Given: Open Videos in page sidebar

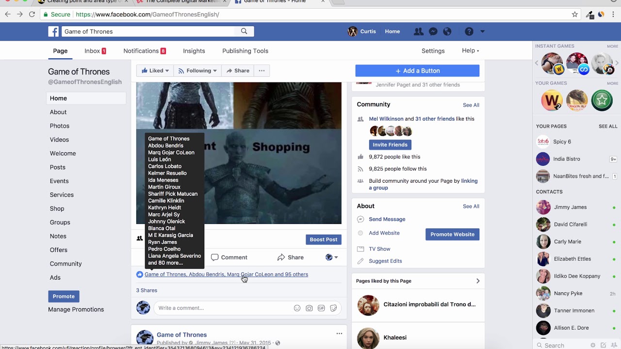Looking at the screenshot, I should click(59, 140).
